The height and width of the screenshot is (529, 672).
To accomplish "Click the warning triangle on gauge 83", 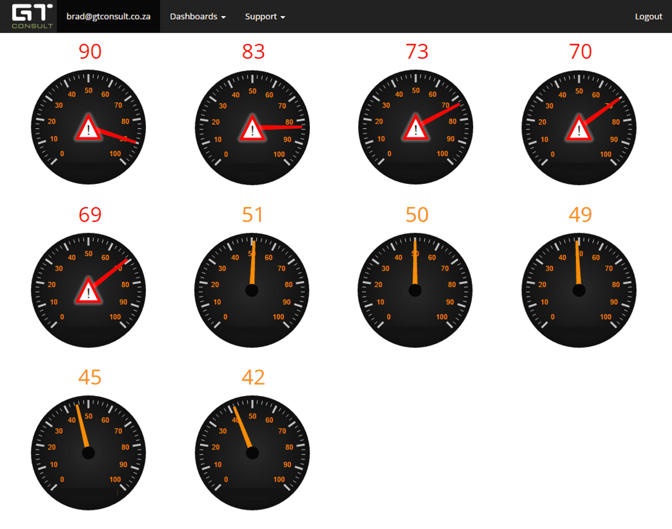I will [252, 128].
